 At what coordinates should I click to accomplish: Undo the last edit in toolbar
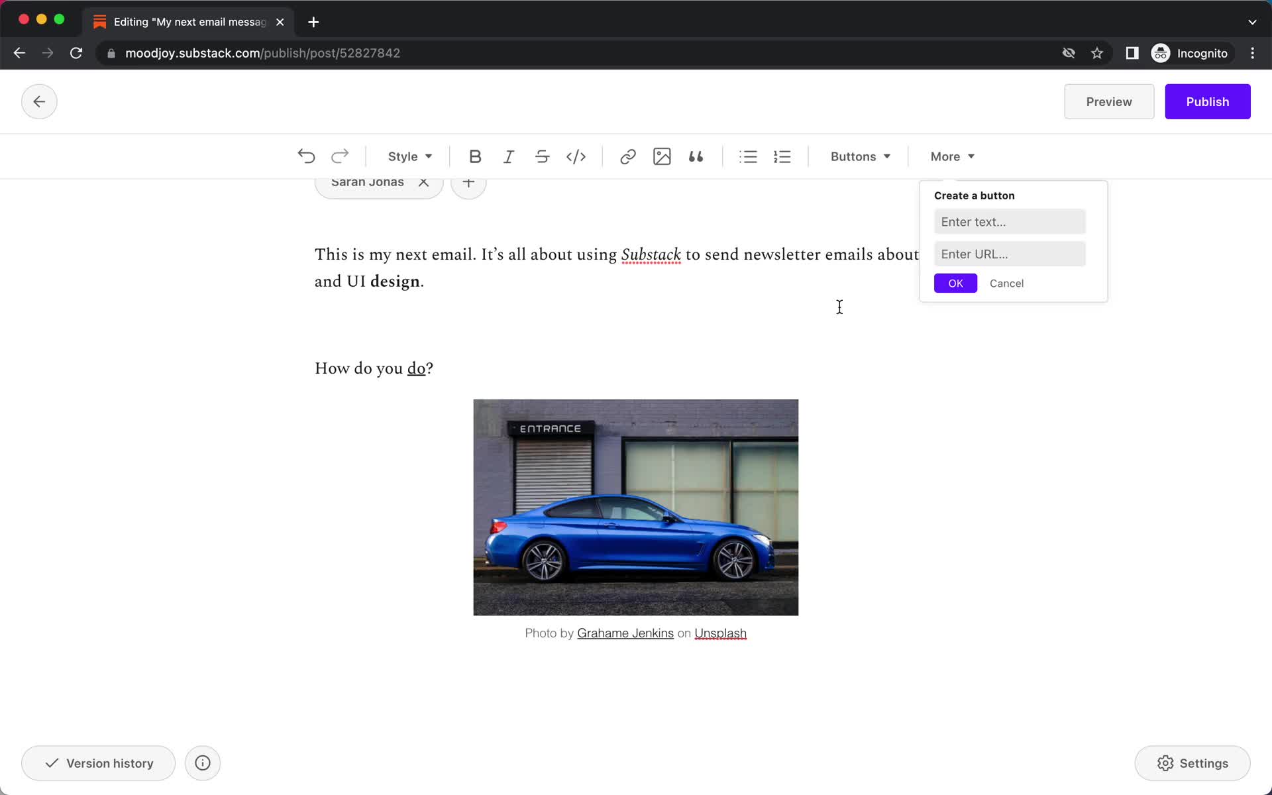point(306,156)
